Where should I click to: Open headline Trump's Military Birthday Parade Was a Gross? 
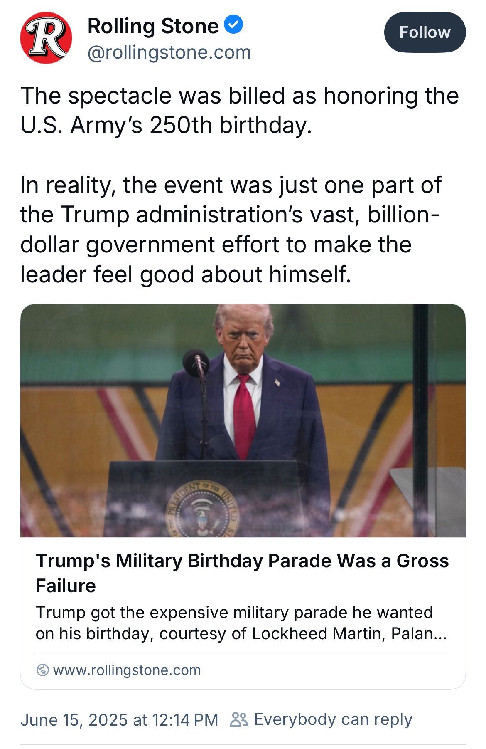242,561
